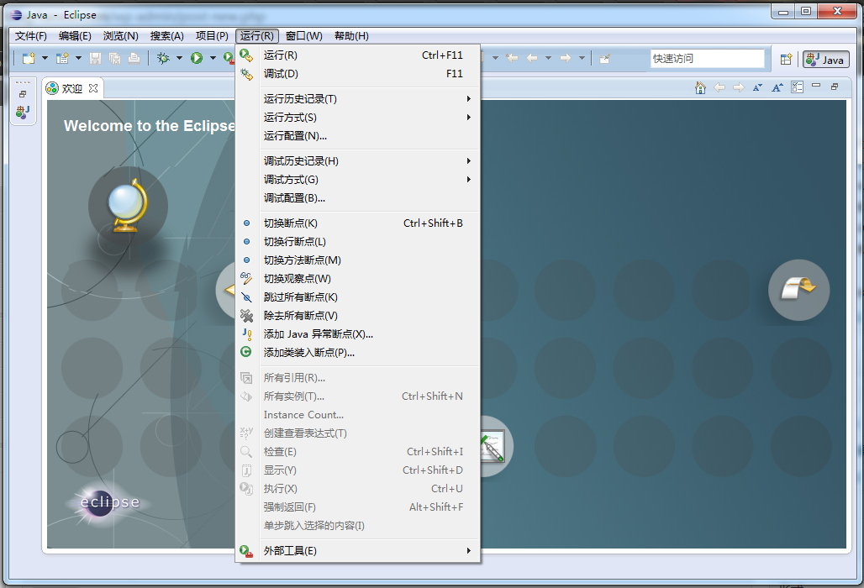Toggle breakpoint via 切换断点(K) menu entry
This screenshot has height=588, width=864.
(291, 223)
